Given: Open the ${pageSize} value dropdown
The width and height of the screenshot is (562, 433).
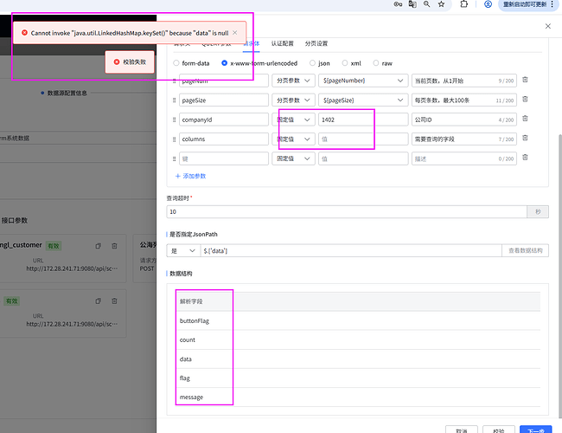Looking at the screenshot, I should pyautogui.click(x=363, y=100).
